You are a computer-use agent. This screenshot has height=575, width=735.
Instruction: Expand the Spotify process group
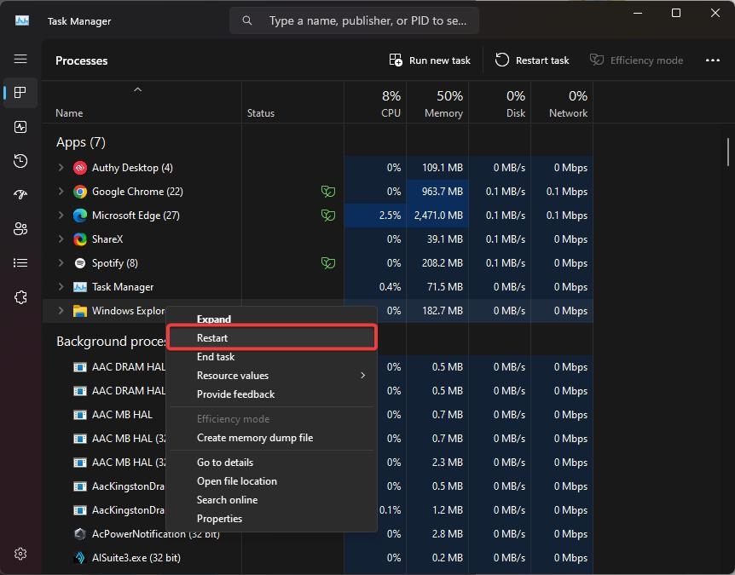(x=61, y=263)
